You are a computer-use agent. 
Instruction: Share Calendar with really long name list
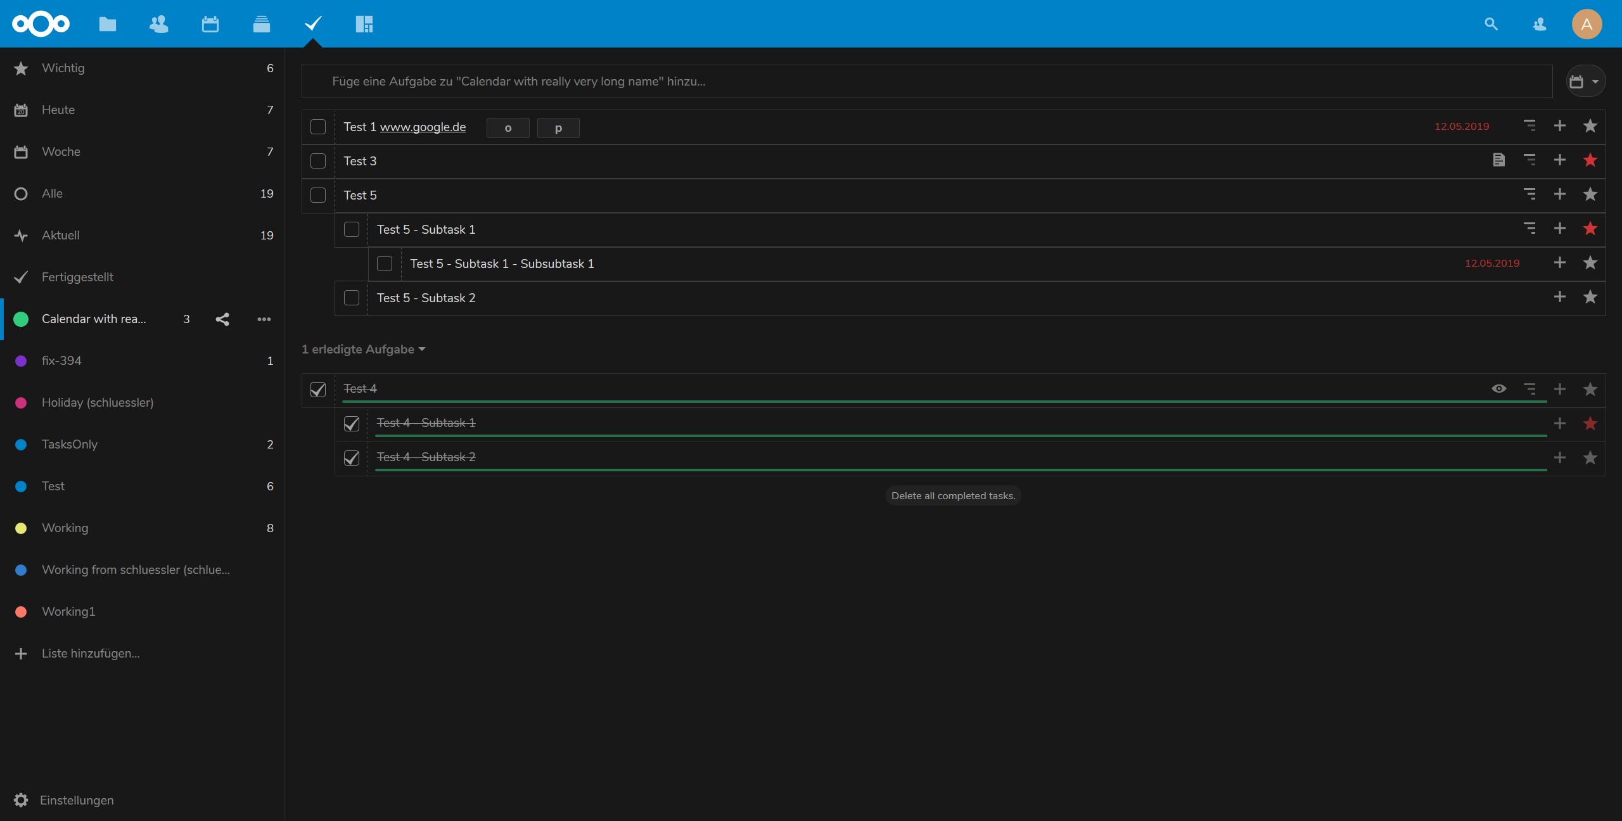(x=222, y=319)
